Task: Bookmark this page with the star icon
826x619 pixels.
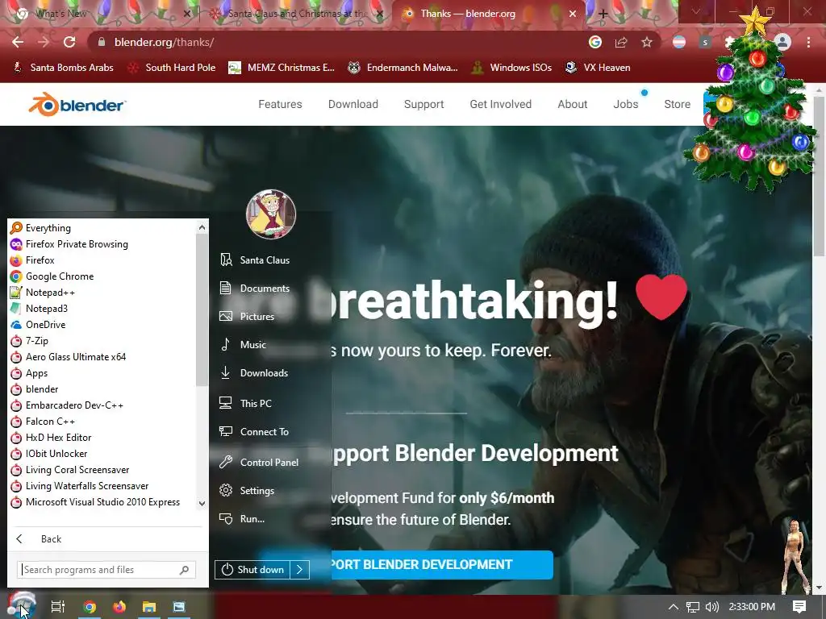Action: pyautogui.click(x=647, y=42)
